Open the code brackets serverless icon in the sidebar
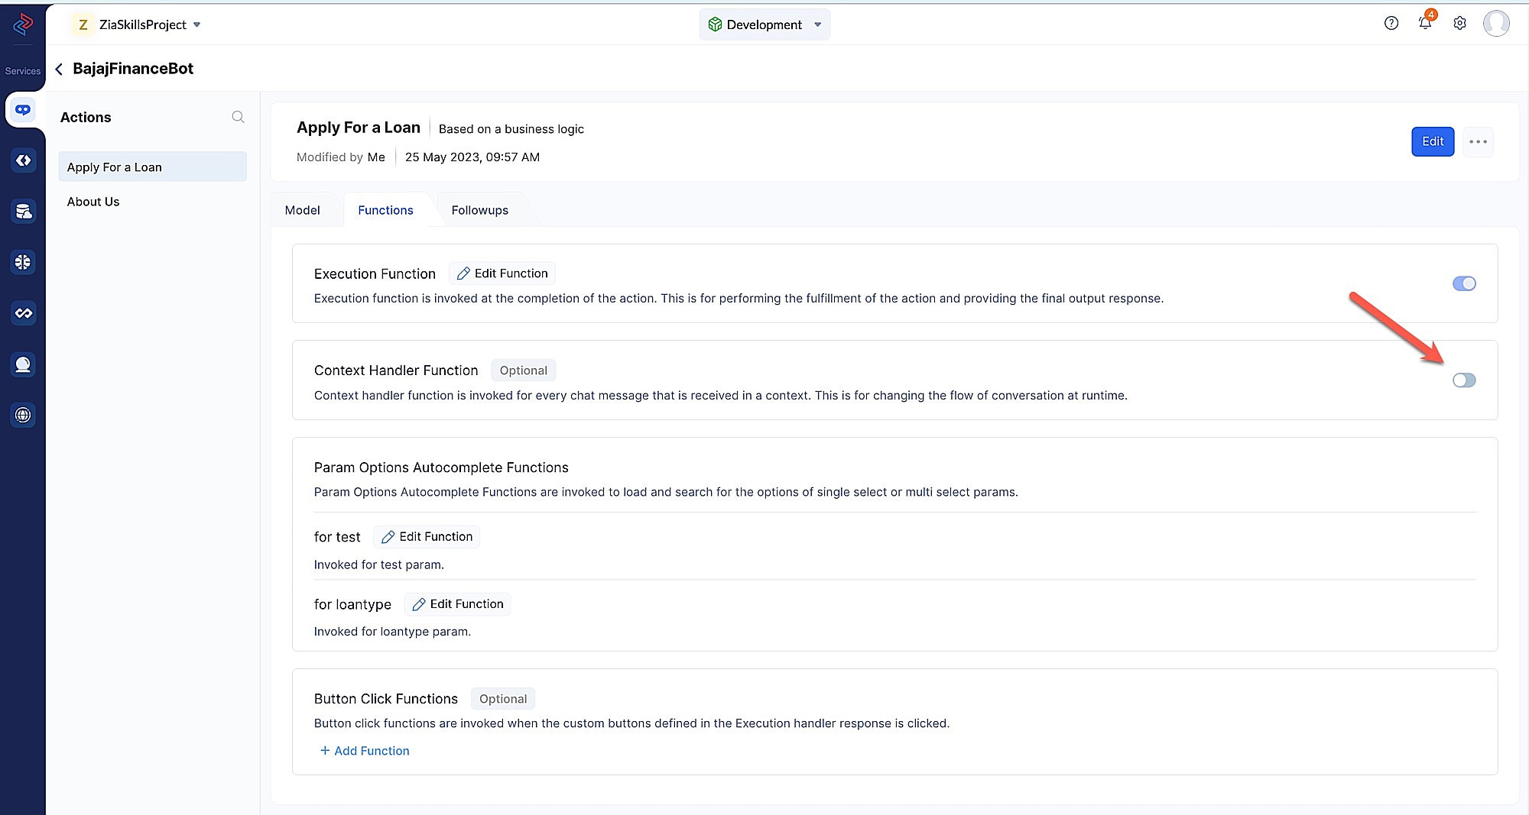Screen dimensions: 1529x815 click(x=23, y=160)
